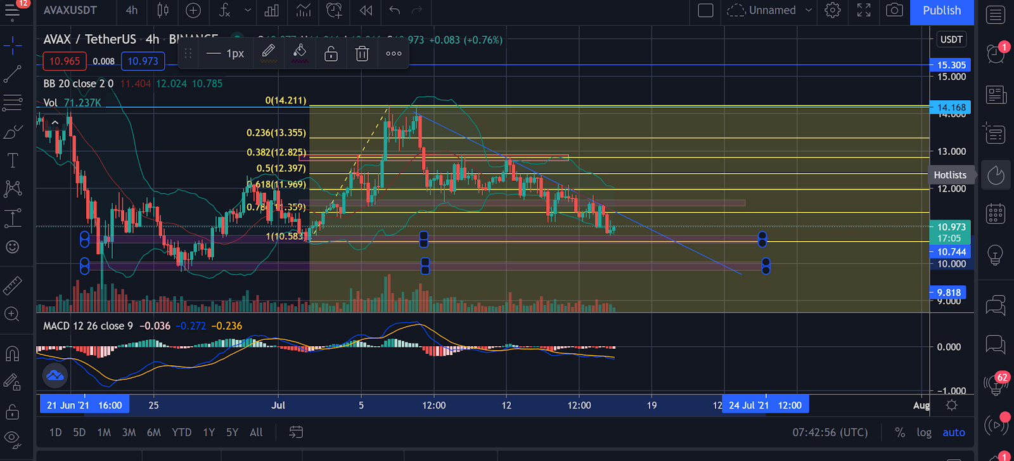
Task: Create an alert from top toolbar
Action: coord(334,10)
